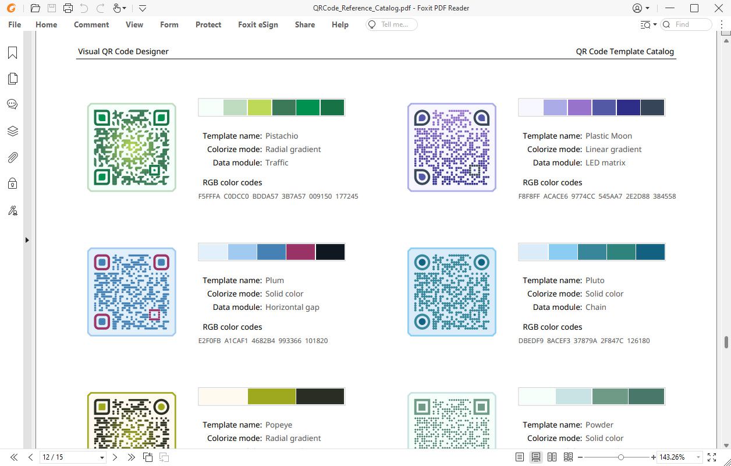Click the zoom in plus button
731x466 pixels.
[x=653, y=457]
